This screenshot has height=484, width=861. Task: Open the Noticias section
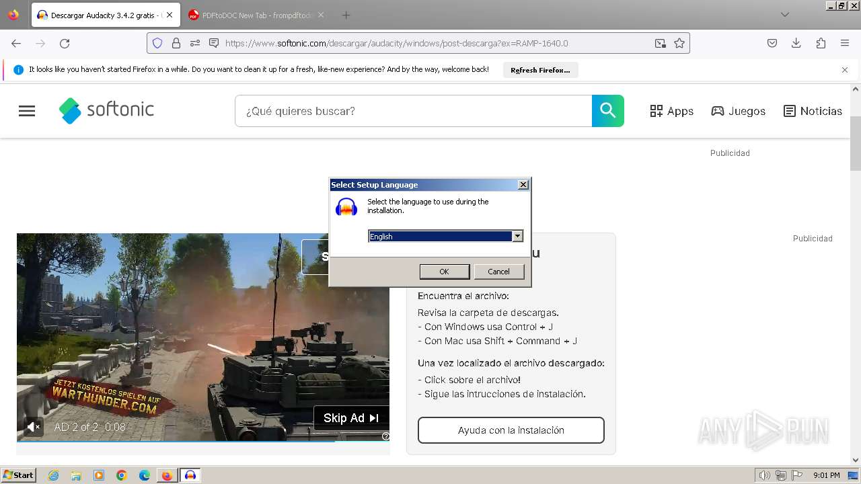[813, 111]
